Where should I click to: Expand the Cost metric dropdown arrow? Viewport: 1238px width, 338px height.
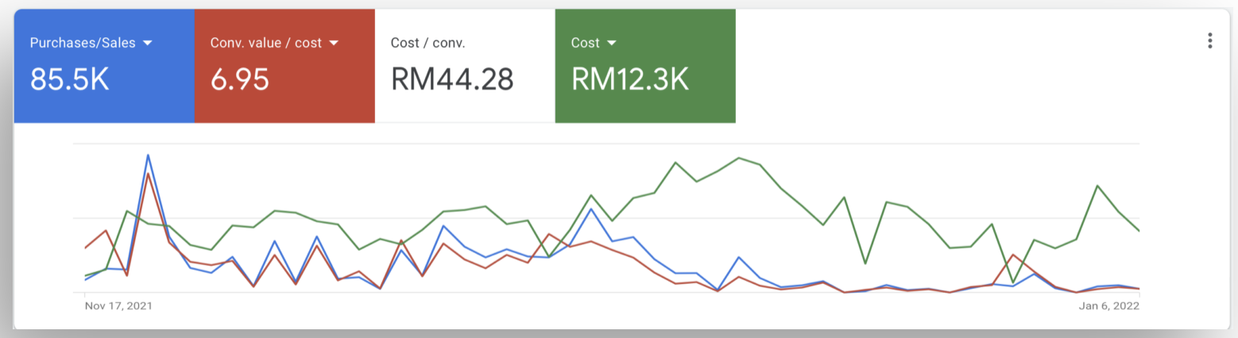click(612, 43)
